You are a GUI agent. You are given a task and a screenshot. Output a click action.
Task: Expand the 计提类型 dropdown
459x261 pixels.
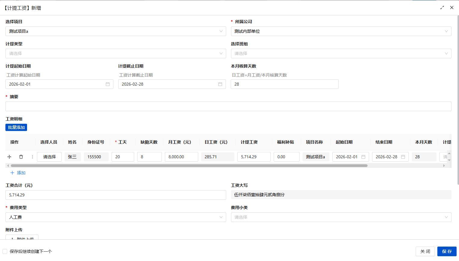(x=116, y=53)
